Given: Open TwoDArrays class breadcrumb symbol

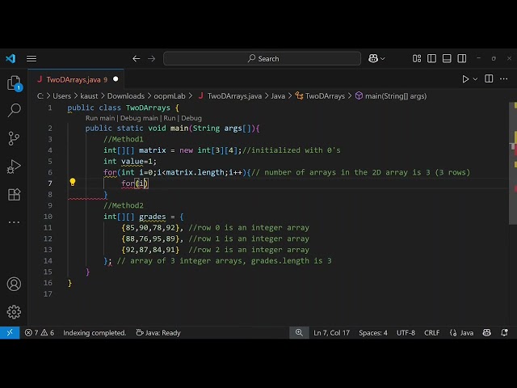Looking at the screenshot, I should (x=320, y=96).
